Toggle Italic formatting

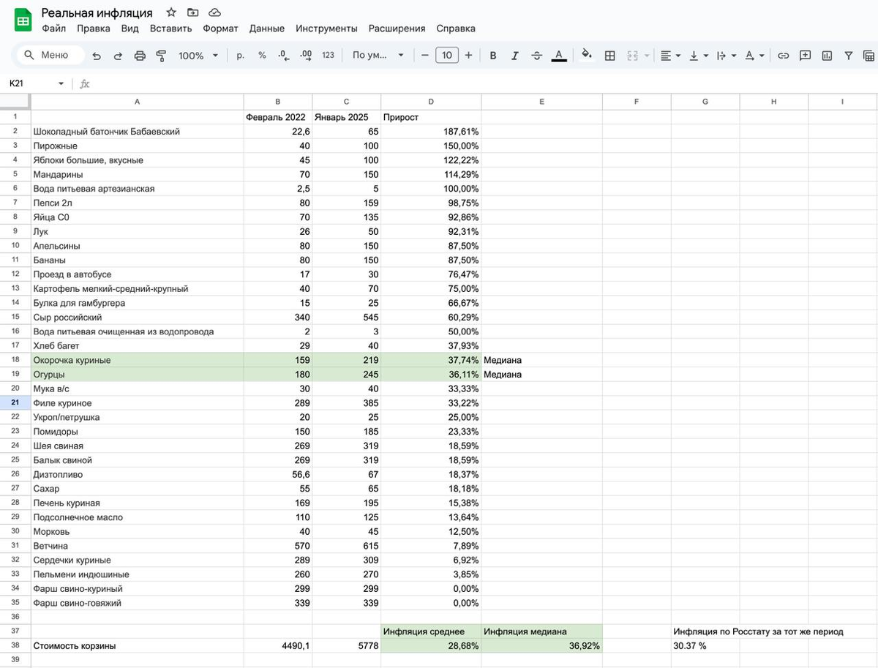point(515,55)
